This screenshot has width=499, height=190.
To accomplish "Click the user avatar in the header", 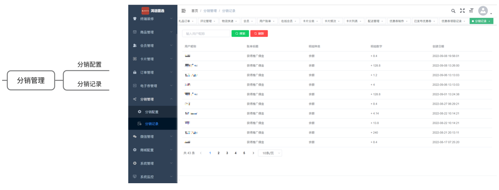I will [483, 11].
